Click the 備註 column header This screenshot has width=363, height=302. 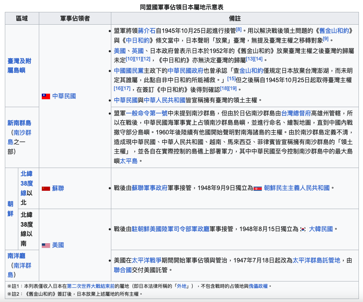click(x=235, y=19)
